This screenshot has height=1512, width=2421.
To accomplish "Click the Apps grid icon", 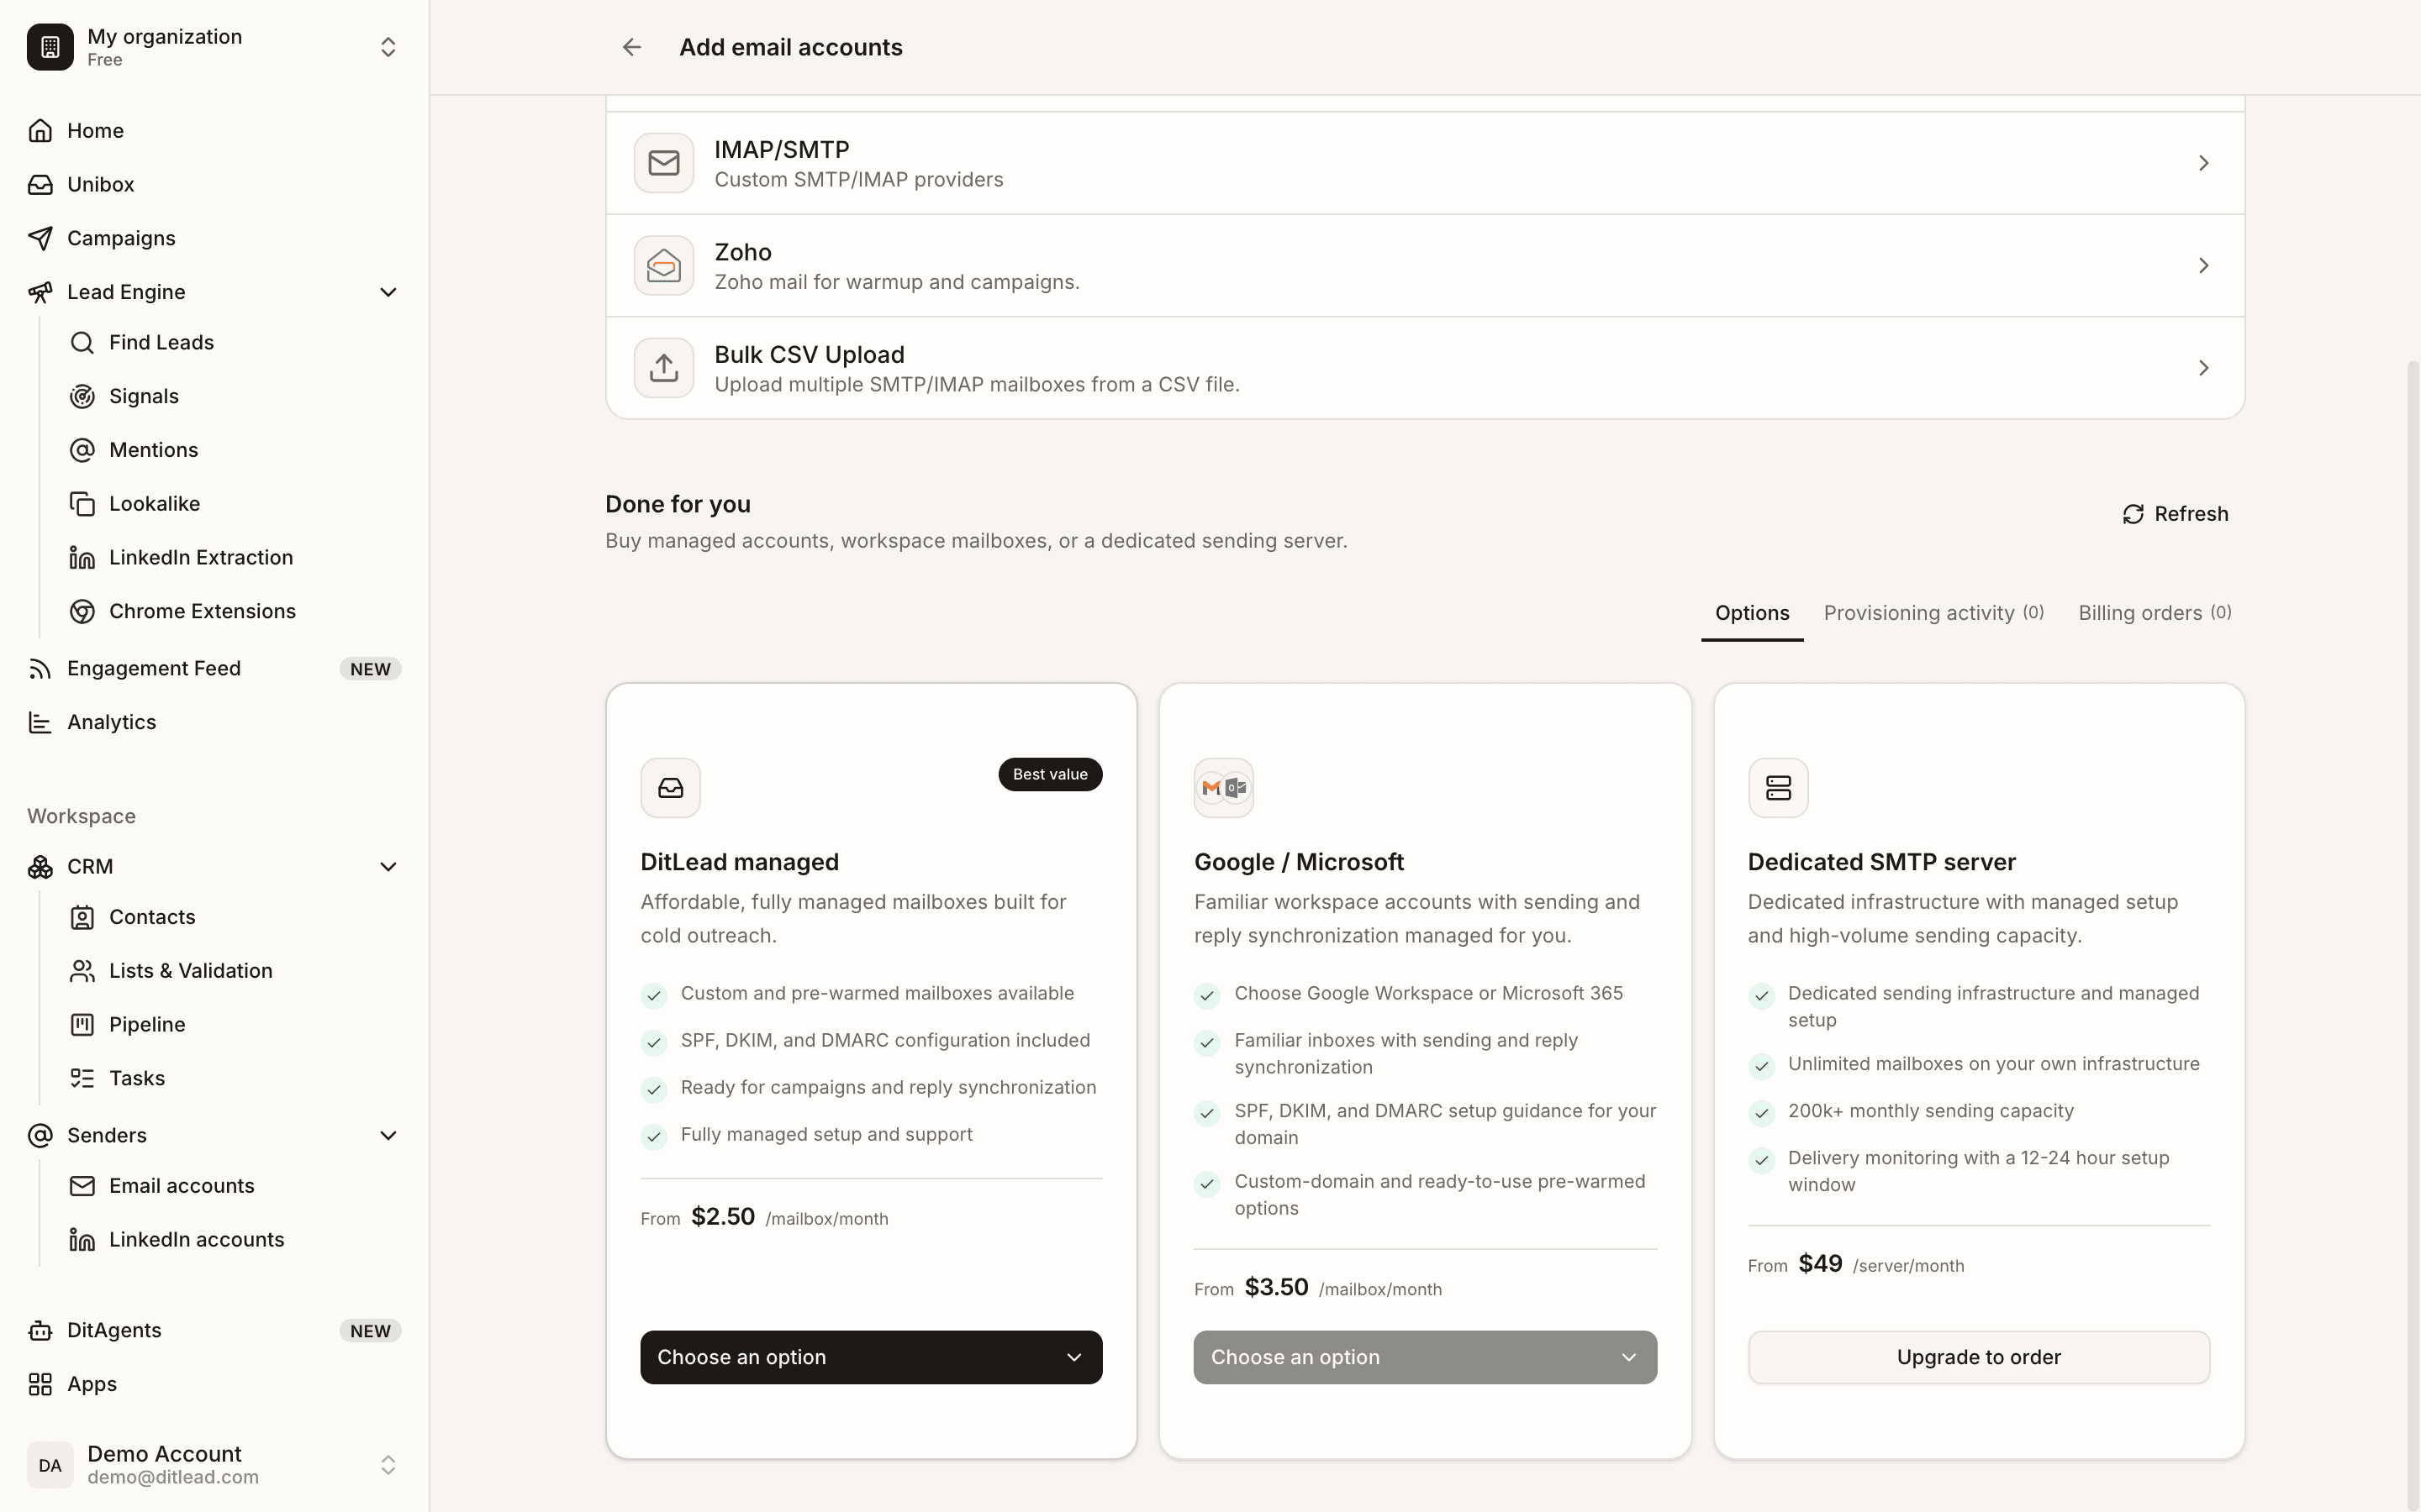I will [x=40, y=1385].
